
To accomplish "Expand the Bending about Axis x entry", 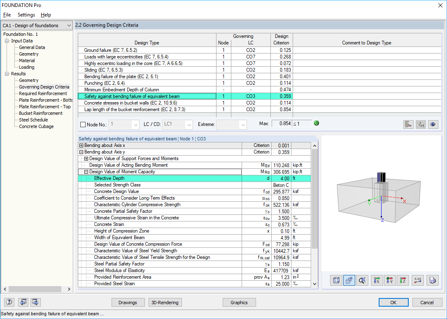I will [81, 145].
